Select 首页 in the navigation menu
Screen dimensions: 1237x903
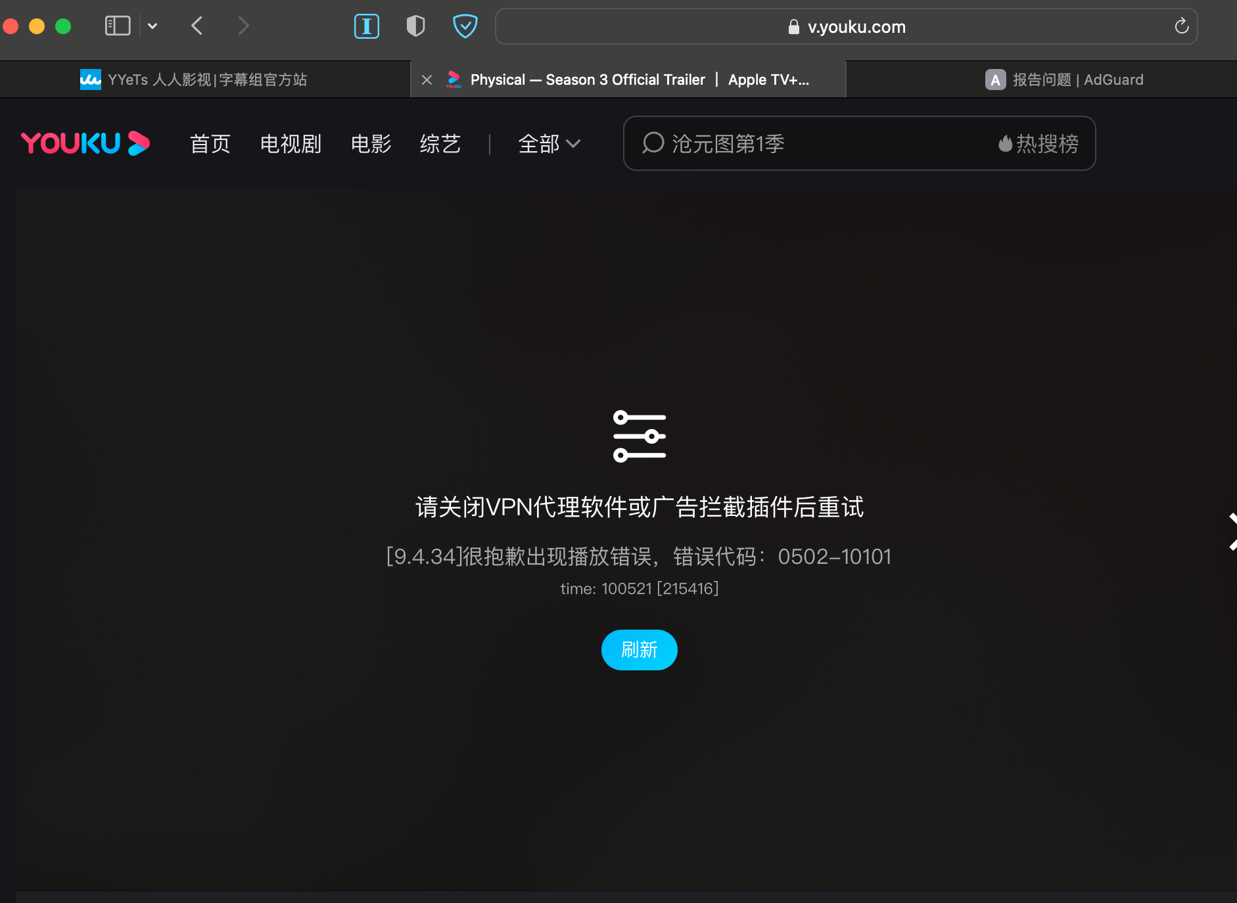pos(209,144)
